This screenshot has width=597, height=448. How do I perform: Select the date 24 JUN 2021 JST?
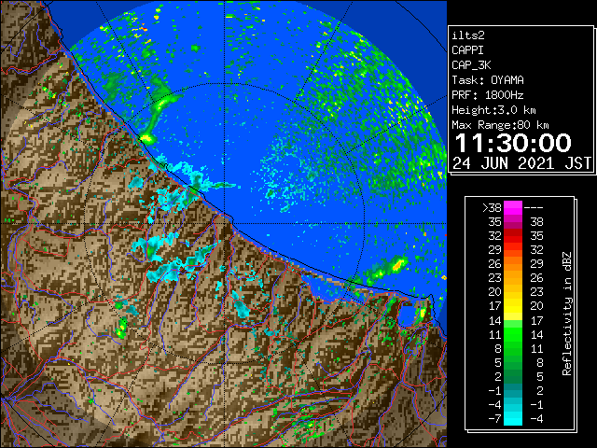click(x=521, y=163)
